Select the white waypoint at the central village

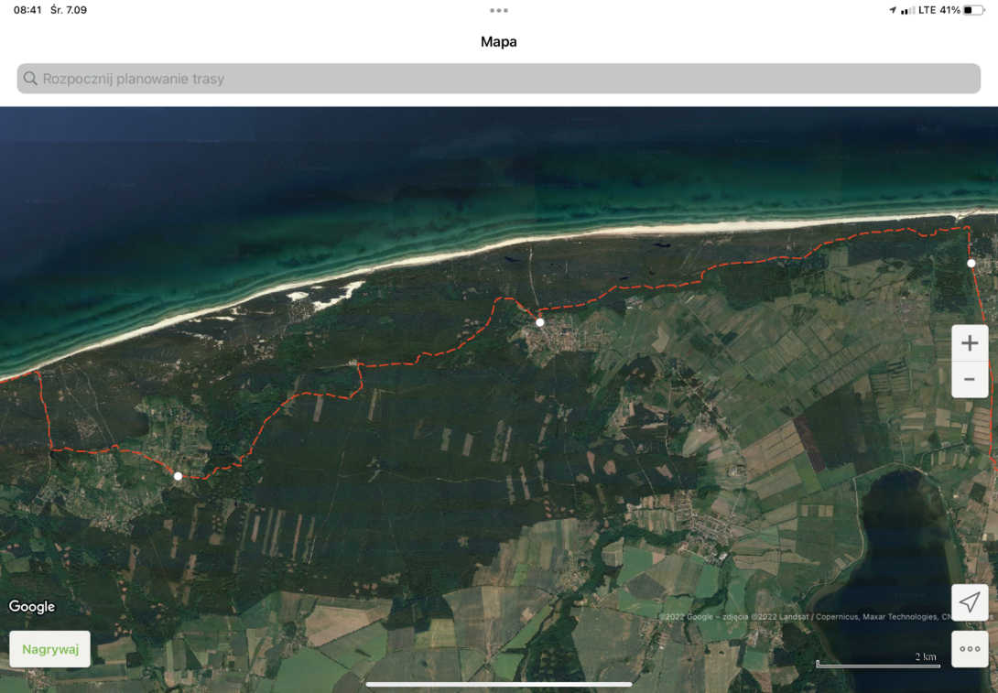(539, 322)
